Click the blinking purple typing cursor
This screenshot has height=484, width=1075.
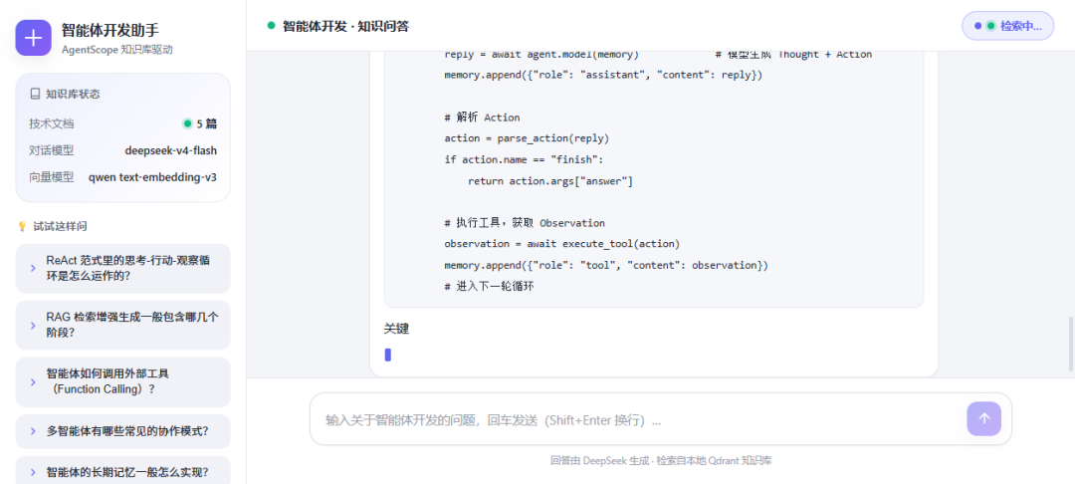point(388,356)
